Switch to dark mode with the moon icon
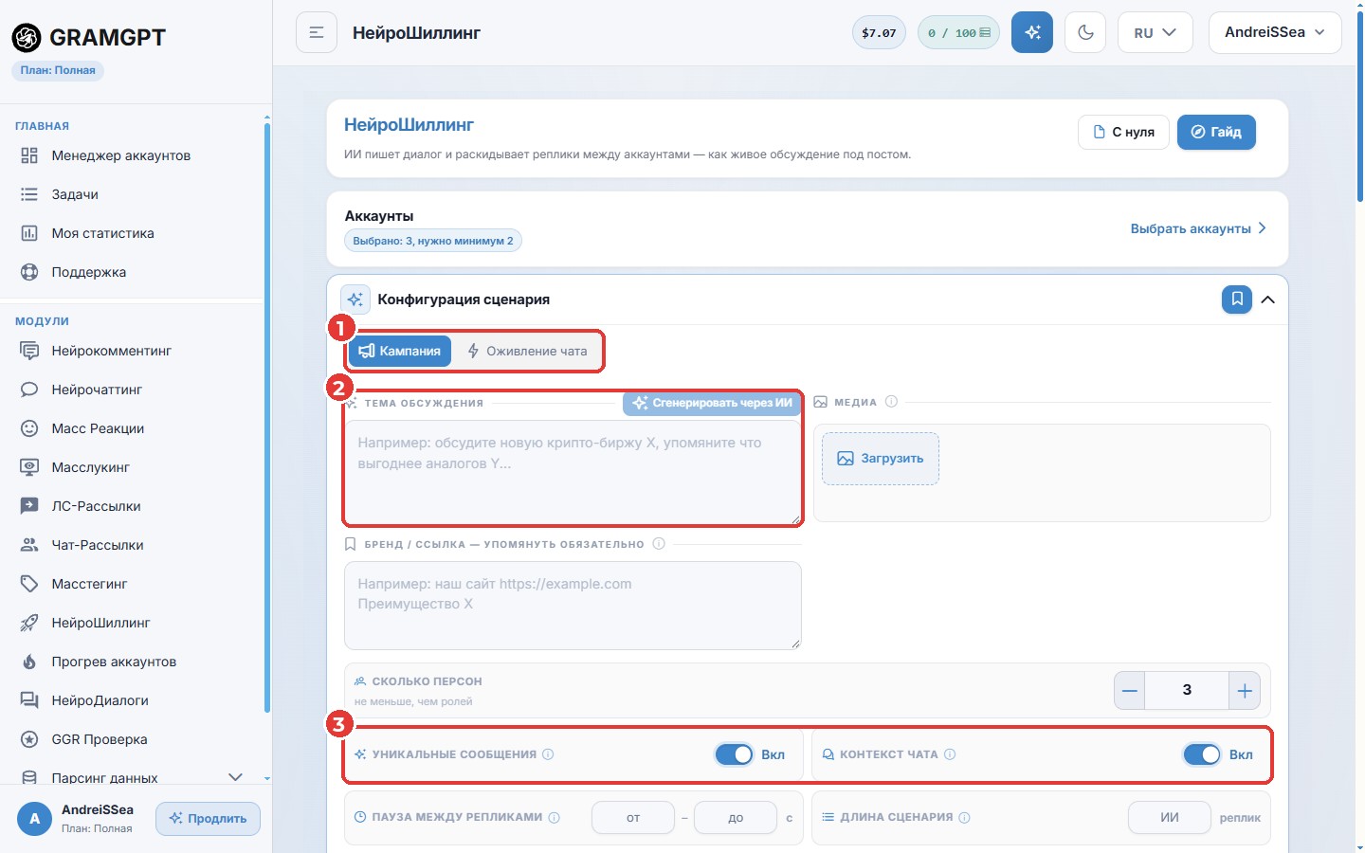Viewport: 1365px width, 853px height. (1085, 32)
